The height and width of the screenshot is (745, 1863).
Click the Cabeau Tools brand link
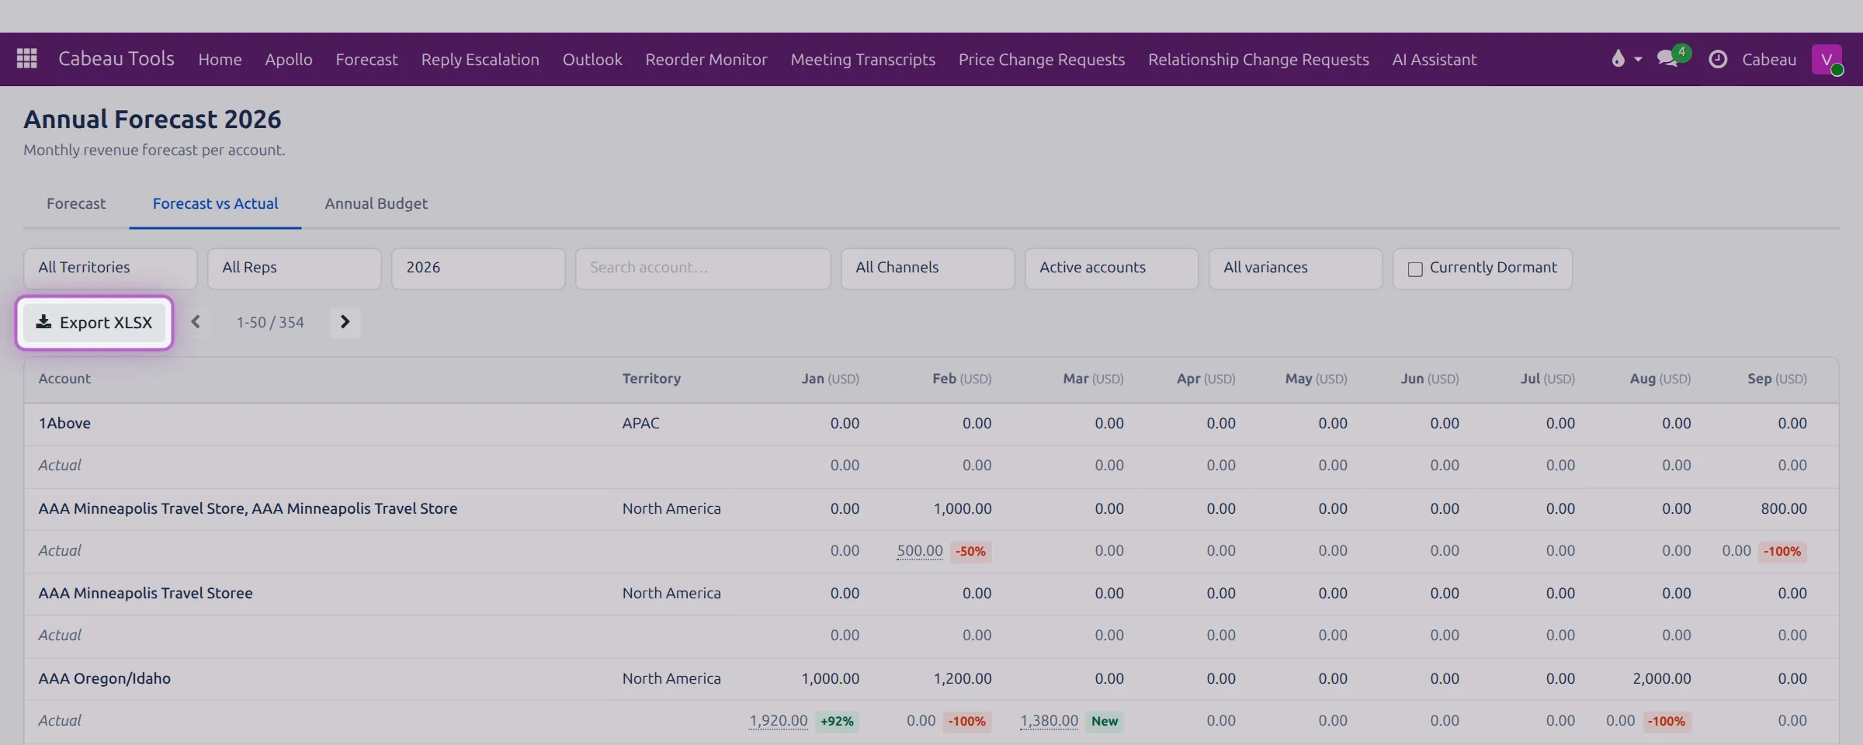click(116, 59)
